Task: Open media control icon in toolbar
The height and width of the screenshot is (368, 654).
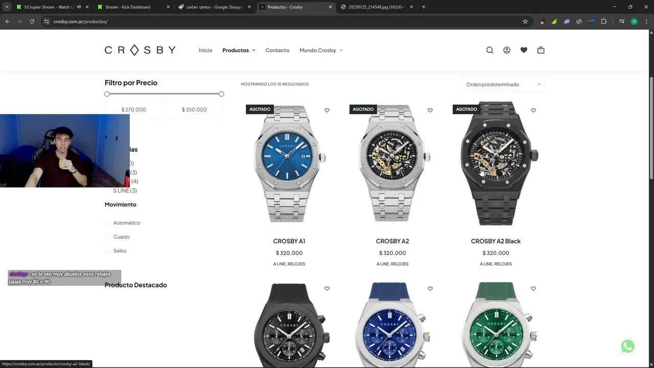Action: pyautogui.click(x=621, y=21)
